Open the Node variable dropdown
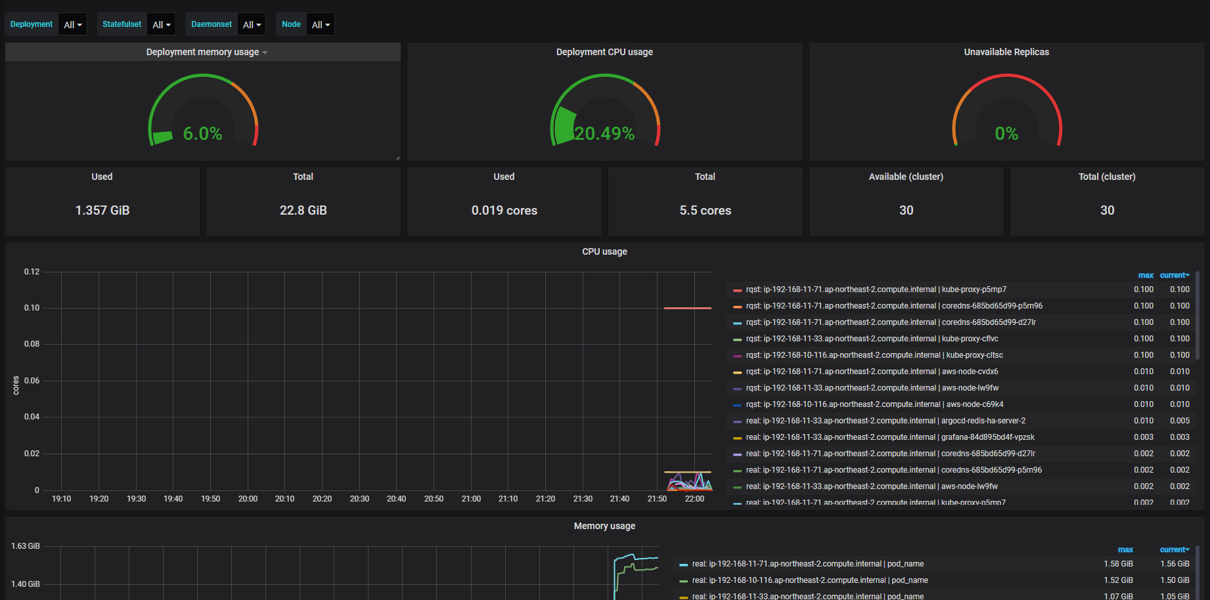 321,24
